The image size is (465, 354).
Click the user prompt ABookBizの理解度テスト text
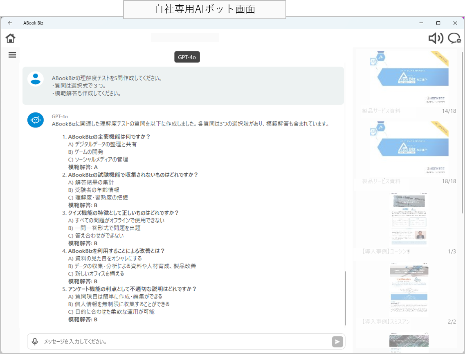pos(107,78)
